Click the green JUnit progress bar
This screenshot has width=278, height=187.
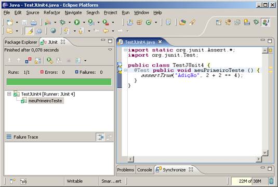coord(59,82)
